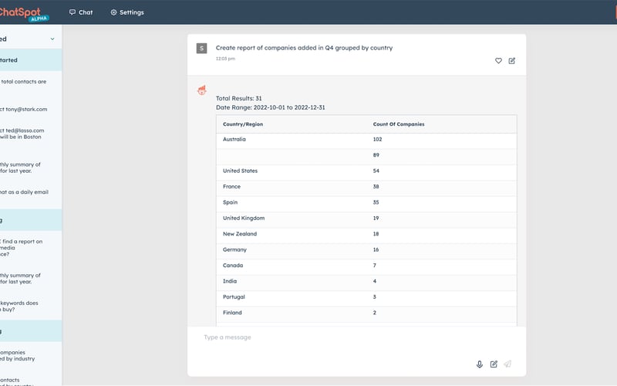Select the Country/Region column header
617x386 pixels.
pos(243,124)
